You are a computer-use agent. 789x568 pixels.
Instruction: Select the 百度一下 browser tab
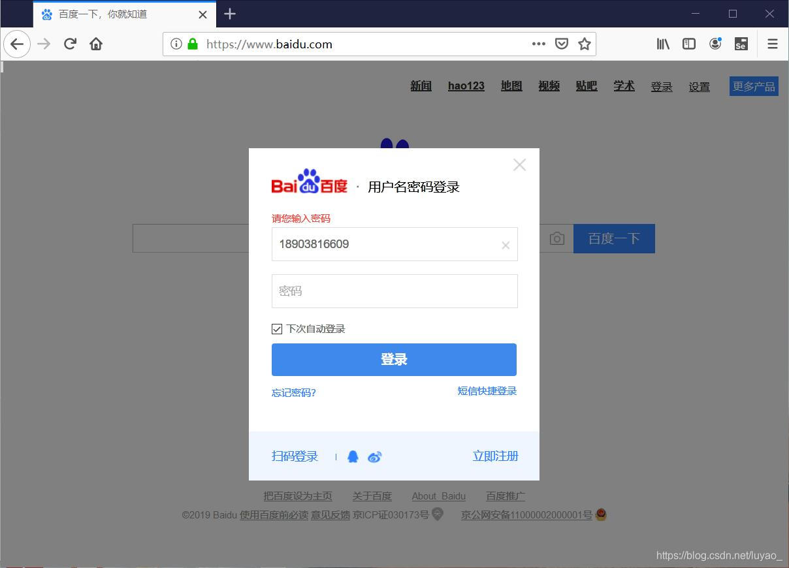(124, 14)
